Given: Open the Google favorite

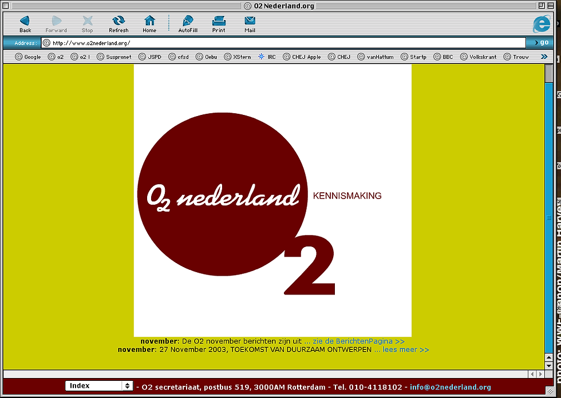Looking at the screenshot, I should point(28,57).
